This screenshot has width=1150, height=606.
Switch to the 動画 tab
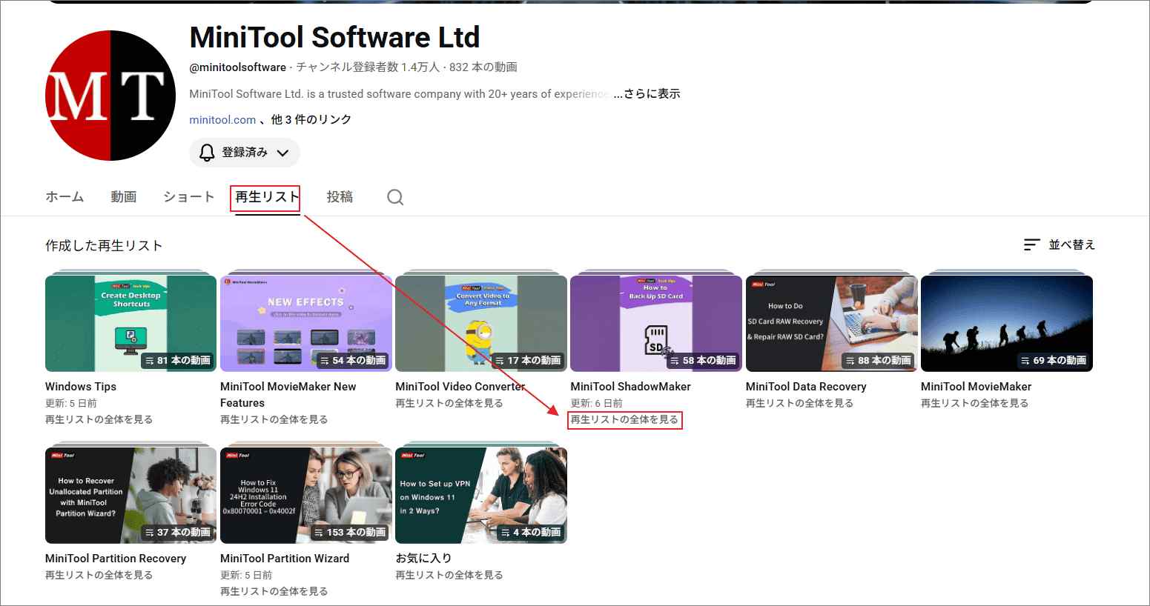point(123,196)
